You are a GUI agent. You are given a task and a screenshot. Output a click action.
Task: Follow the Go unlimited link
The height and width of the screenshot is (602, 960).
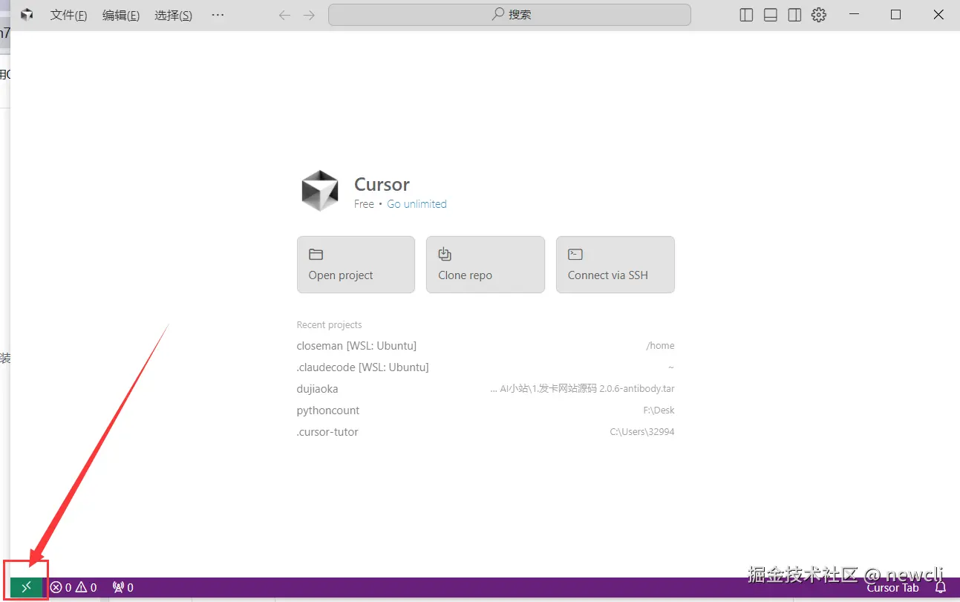point(417,203)
